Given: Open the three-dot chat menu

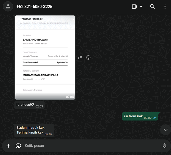Looking at the screenshot, I should click(165, 7).
